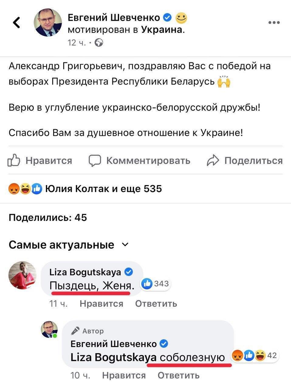Tap Поделились: 45 to view shares
The width and height of the screenshot is (291, 389).
point(48,218)
